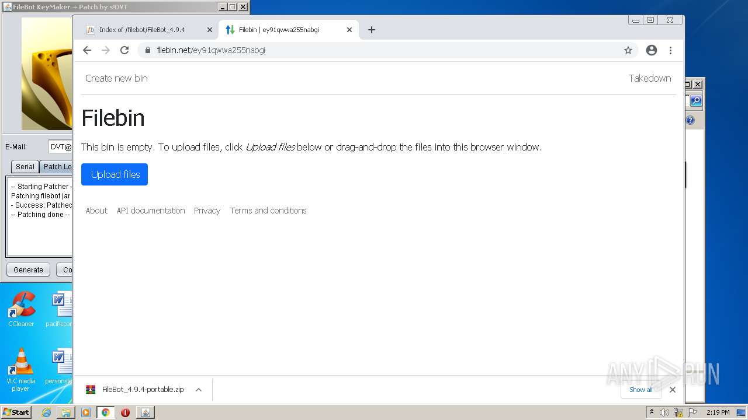This screenshot has width=748, height=420.
Task: Open volume control in system tray
Action: tap(664, 412)
